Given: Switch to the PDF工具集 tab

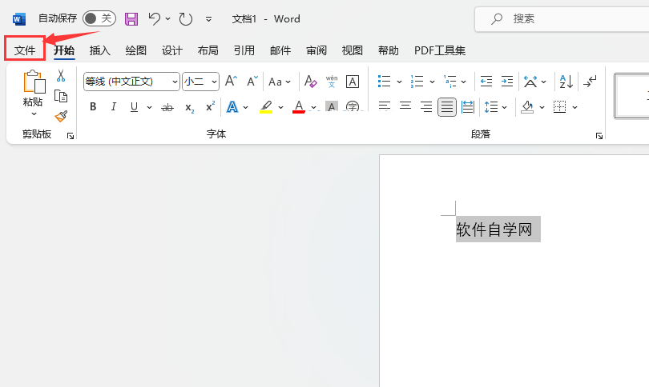Looking at the screenshot, I should point(440,50).
